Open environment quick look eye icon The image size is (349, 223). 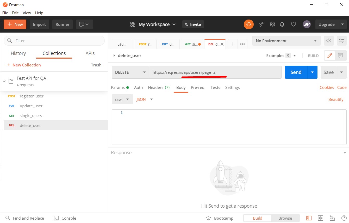tap(329, 41)
